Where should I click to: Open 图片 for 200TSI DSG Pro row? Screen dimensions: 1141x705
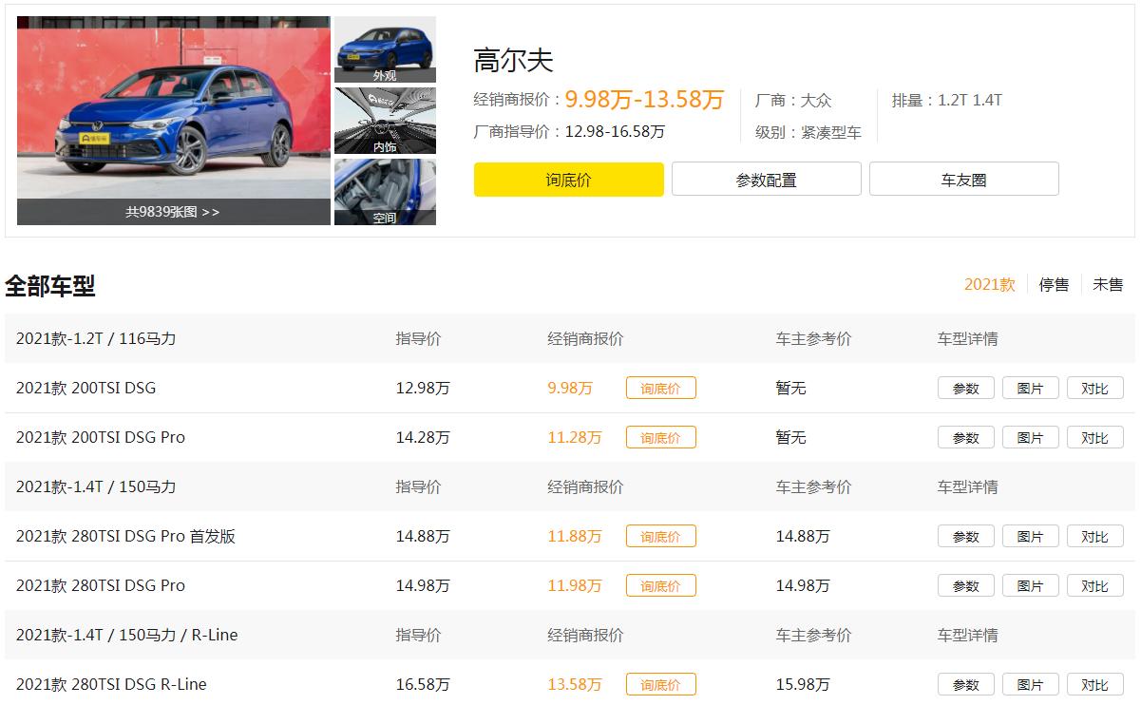click(x=1031, y=437)
